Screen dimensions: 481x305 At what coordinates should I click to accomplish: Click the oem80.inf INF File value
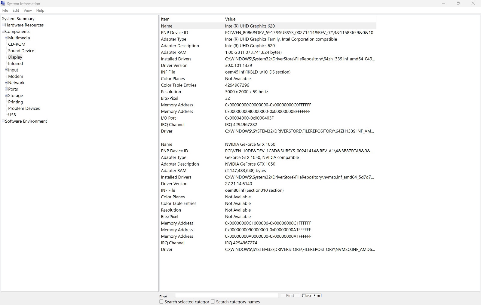[x=254, y=191]
